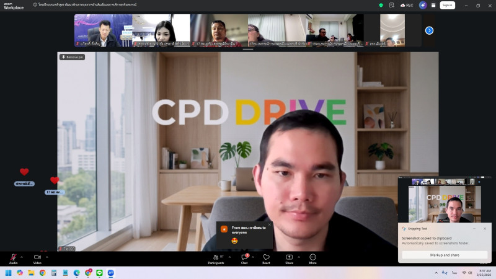
Task: Click the cloud REC recording indicator
Action: 407,5
